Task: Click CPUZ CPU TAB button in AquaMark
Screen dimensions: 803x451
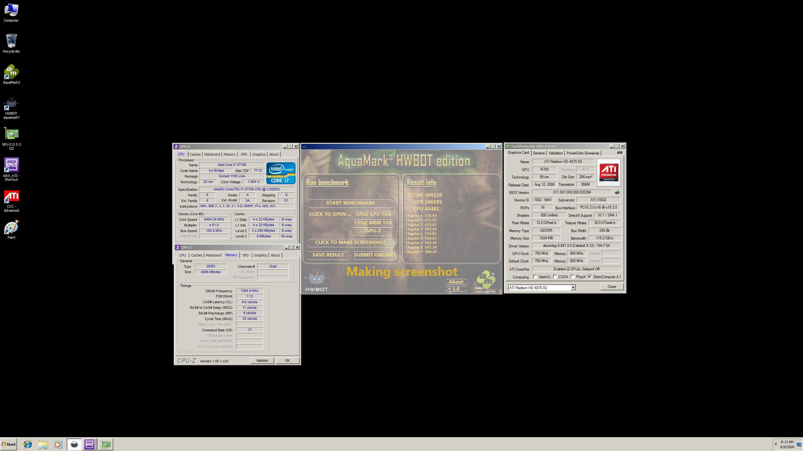Action: coord(373,214)
